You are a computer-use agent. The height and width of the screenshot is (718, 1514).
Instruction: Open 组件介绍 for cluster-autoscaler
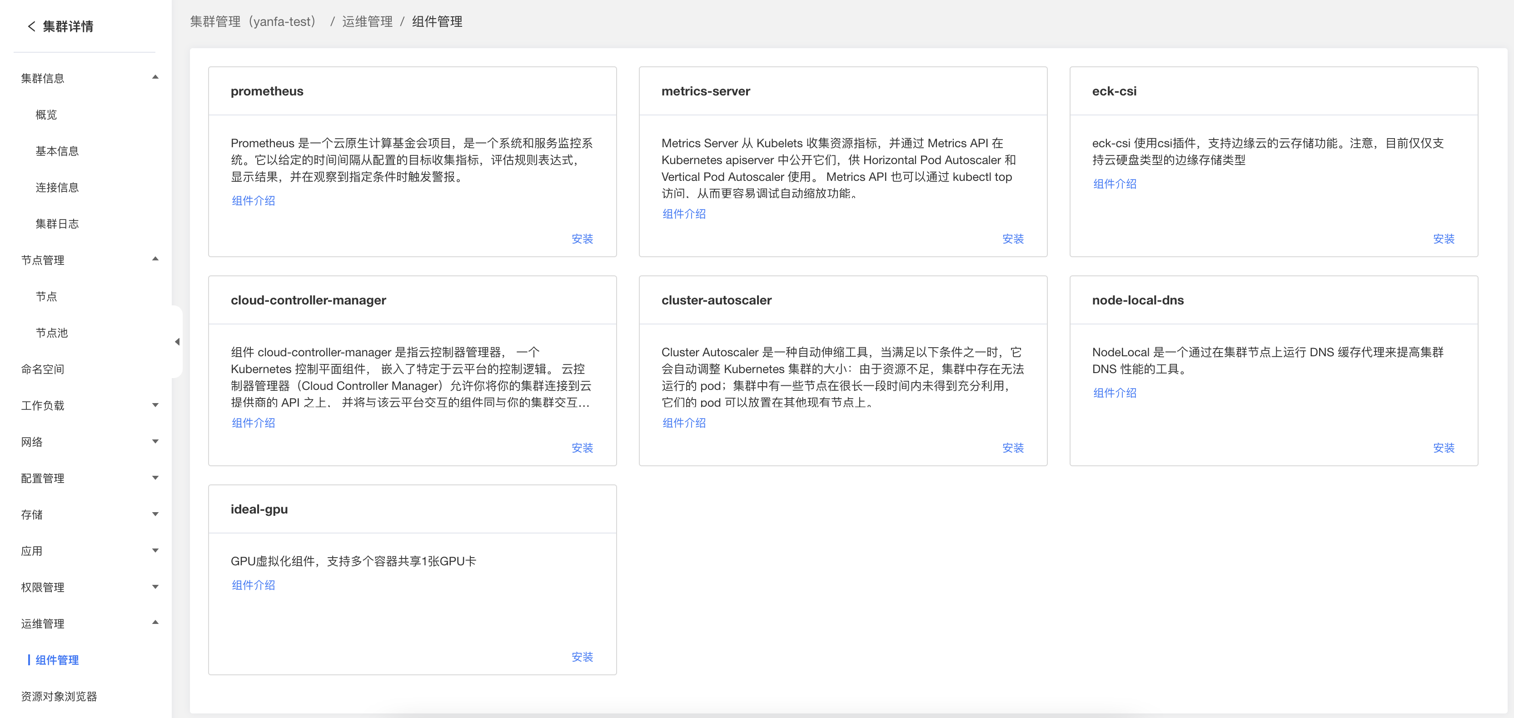coord(684,423)
